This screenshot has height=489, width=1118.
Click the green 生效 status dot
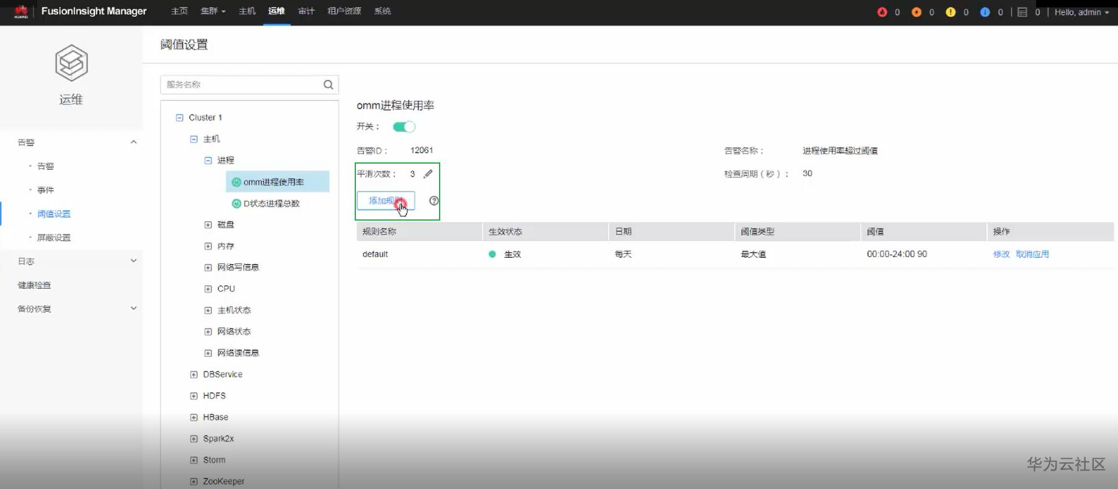tap(492, 254)
